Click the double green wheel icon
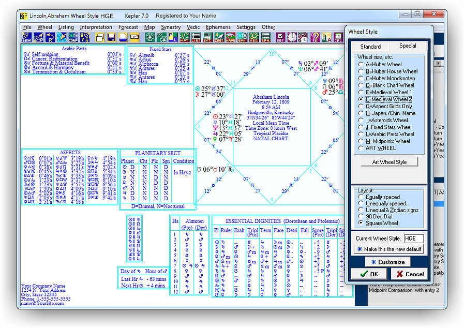 coord(161,37)
